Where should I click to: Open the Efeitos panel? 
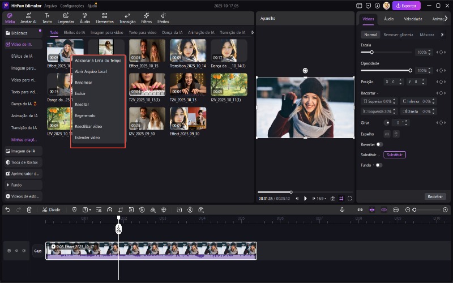click(163, 18)
